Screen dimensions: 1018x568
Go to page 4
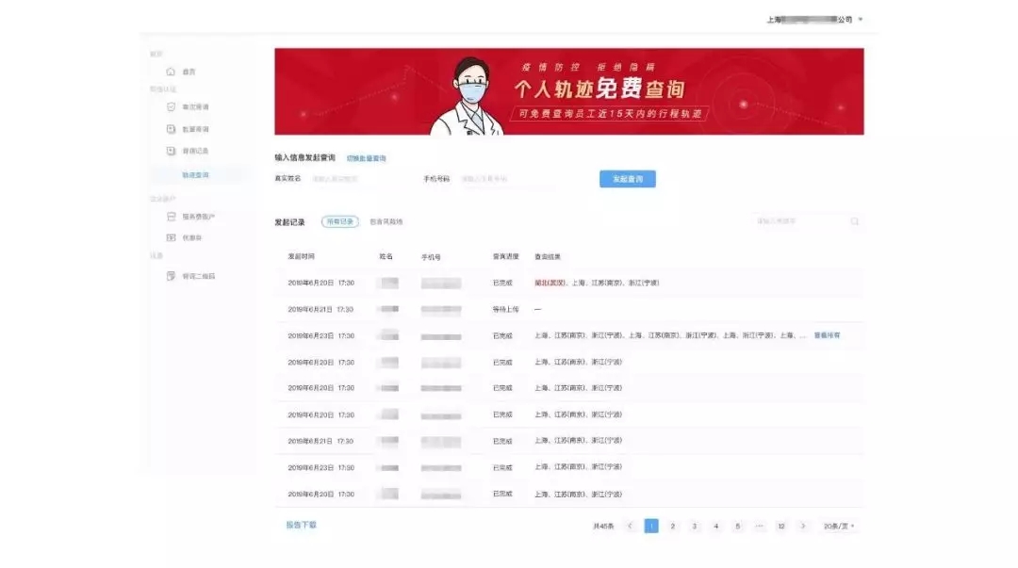point(716,526)
